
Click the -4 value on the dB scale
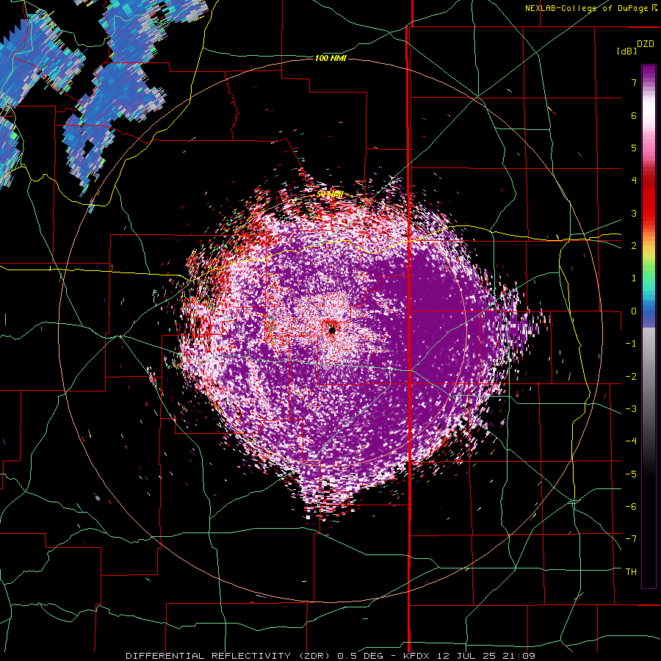[631, 441]
